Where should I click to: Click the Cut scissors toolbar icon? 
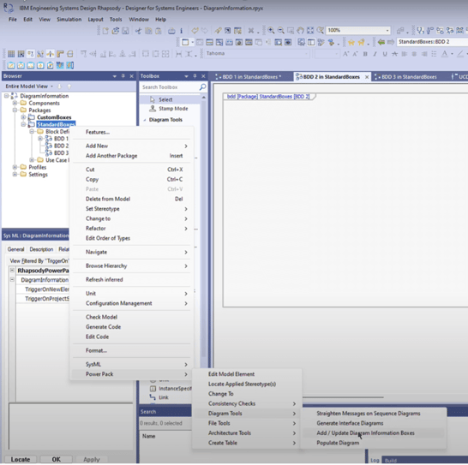point(138,31)
